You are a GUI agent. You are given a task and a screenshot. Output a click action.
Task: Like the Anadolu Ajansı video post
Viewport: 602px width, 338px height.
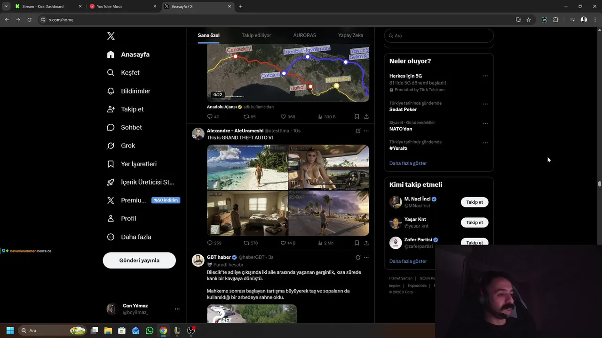288,116
